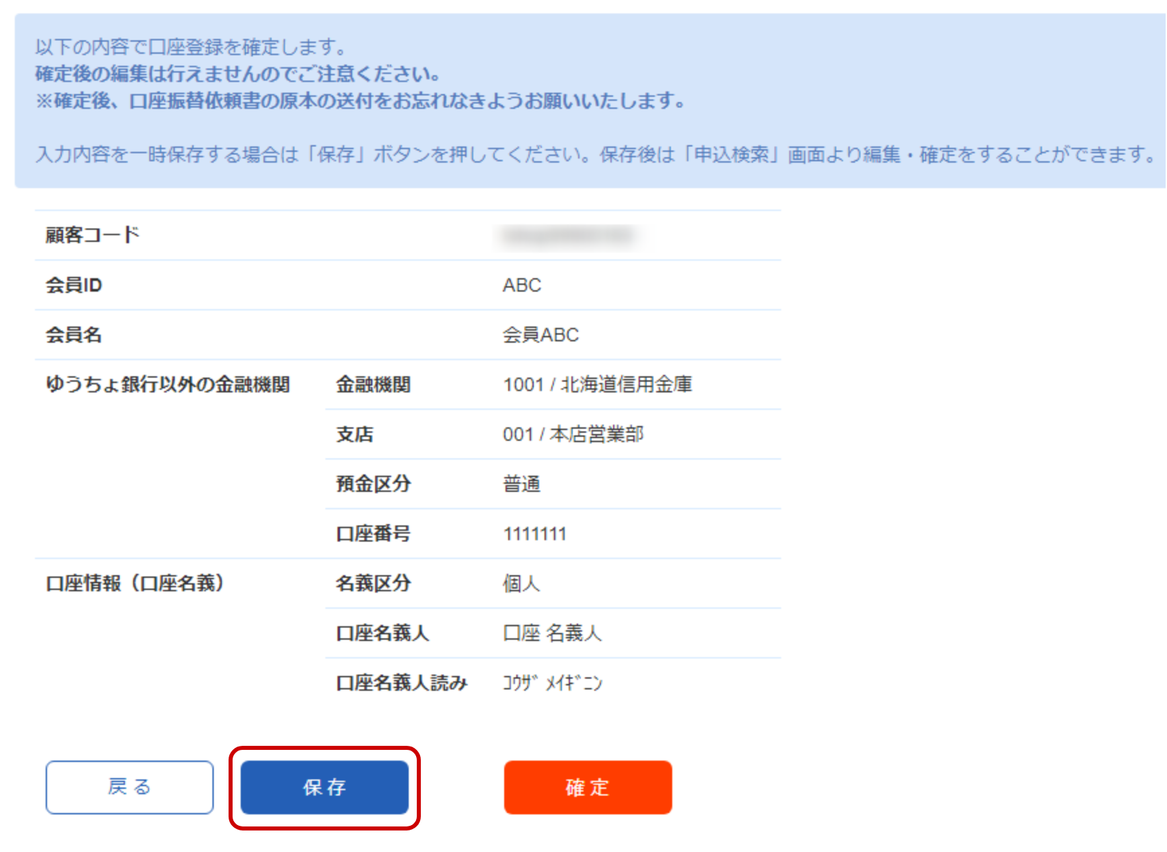
Task: Select the 顧客コード row label
Action: pyautogui.click(x=91, y=235)
